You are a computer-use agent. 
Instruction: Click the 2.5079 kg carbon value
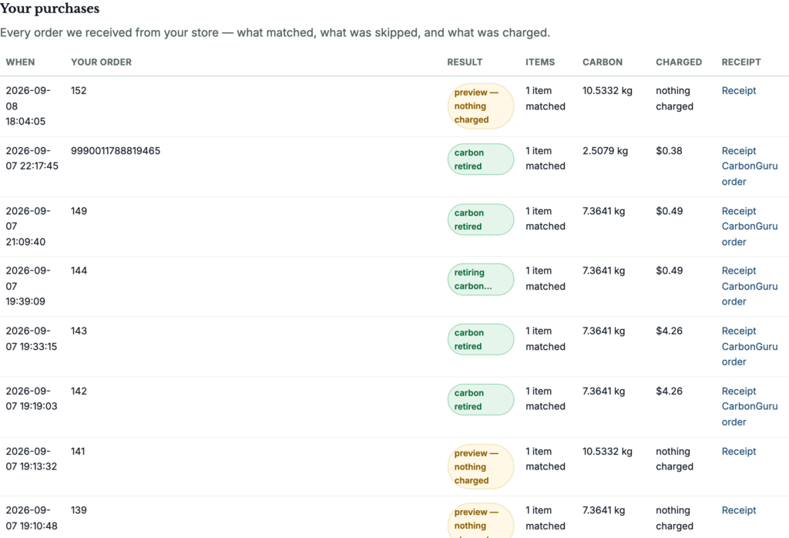click(x=606, y=151)
